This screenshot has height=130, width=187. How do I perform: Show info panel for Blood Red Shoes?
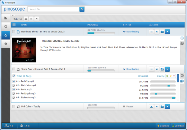pyautogui.click(x=182, y=38)
